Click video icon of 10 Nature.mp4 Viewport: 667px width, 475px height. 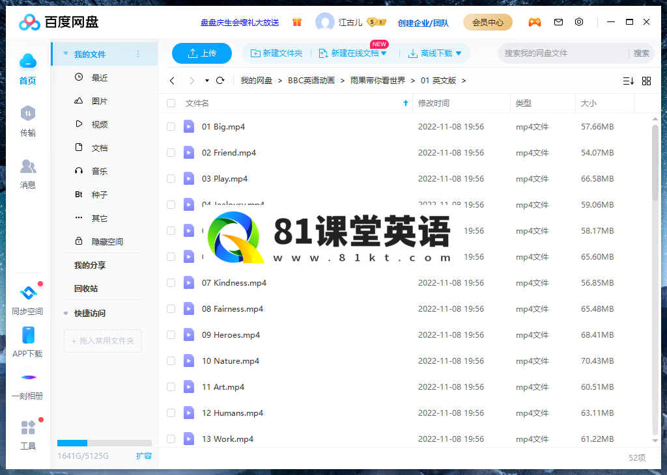[x=189, y=360]
